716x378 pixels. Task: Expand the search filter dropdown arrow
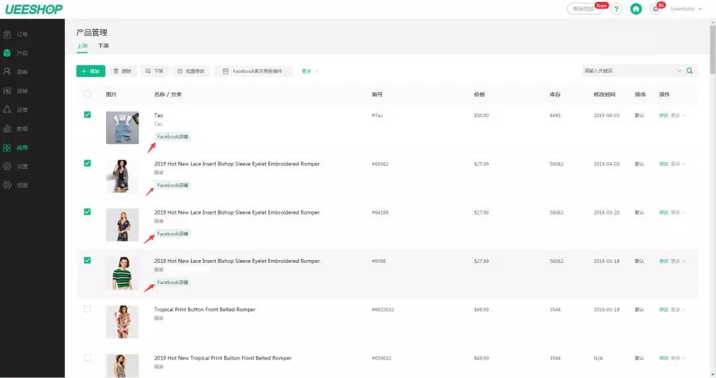(x=679, y=71)
